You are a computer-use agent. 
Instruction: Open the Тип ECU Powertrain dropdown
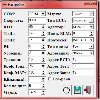click(x=91, y=20)
